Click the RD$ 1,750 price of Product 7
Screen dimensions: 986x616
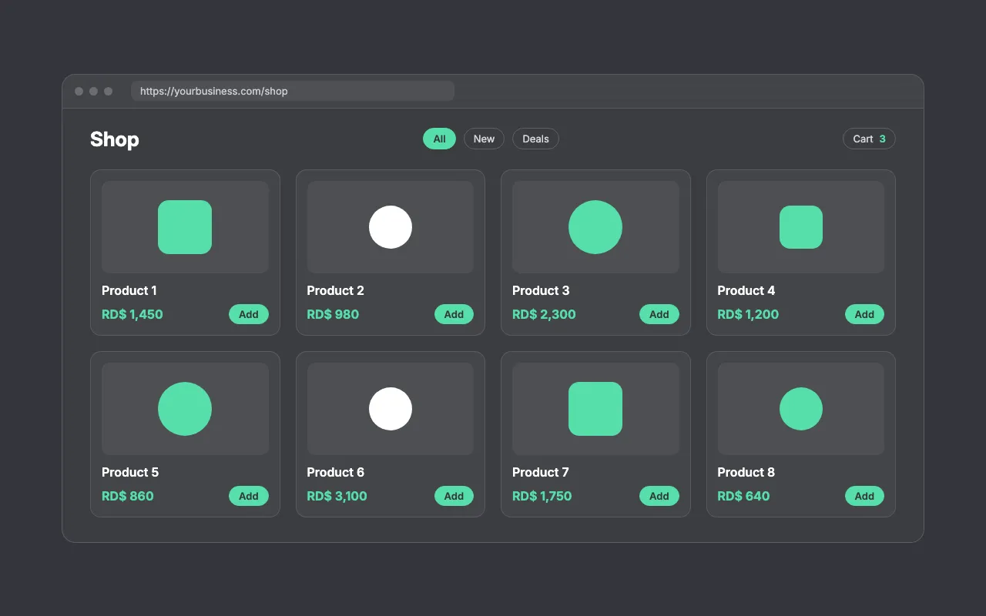click(x=542, y=496)
